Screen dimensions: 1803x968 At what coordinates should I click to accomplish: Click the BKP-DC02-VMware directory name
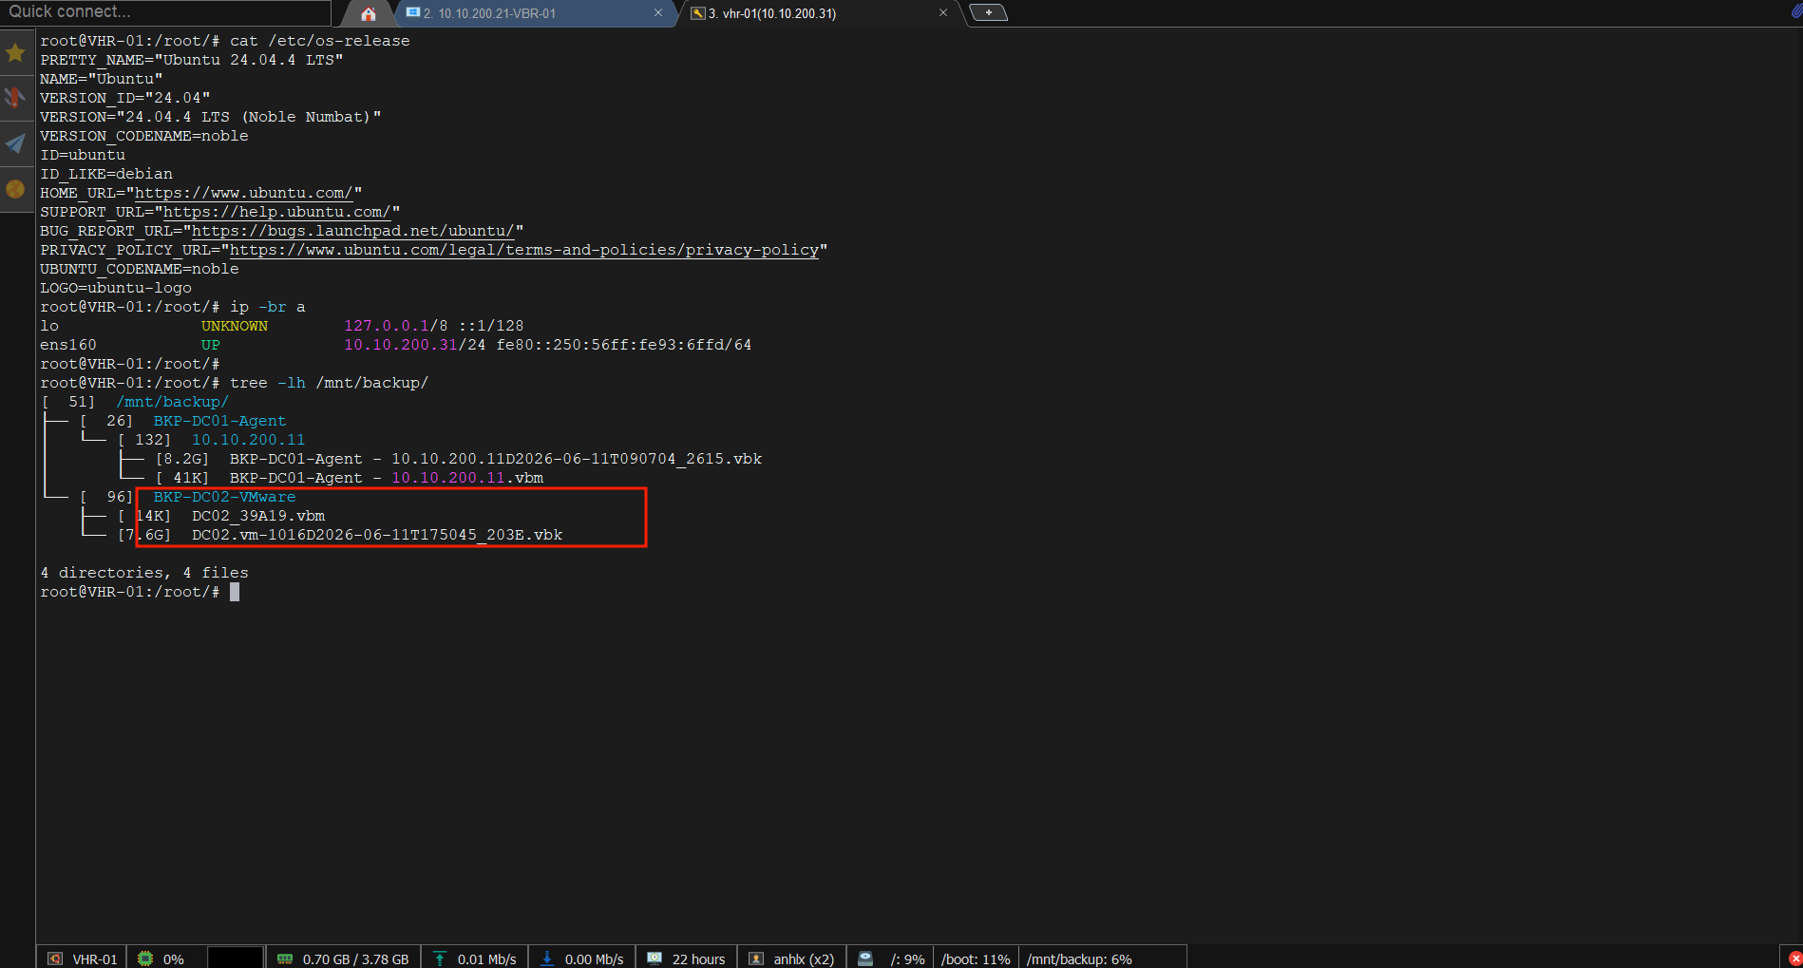click(x=224, y=497)
